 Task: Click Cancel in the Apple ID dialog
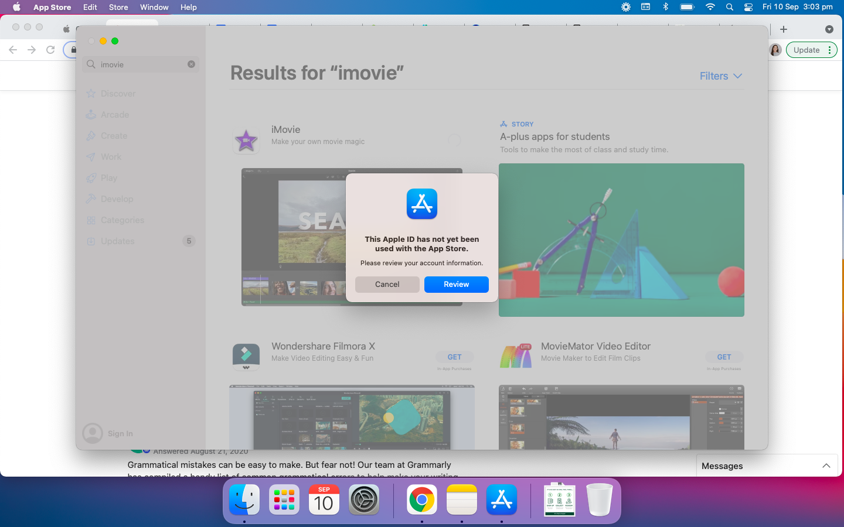[387, 285]
